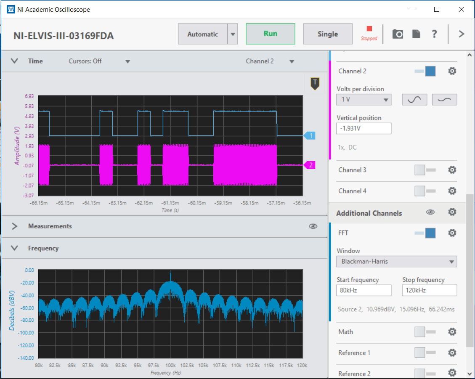Select the channel 1 ground marker
475x379 pixels.
[310, 136]
